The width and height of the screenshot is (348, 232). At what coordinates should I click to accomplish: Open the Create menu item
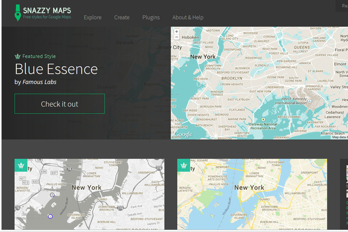click(x=122, y=17)
